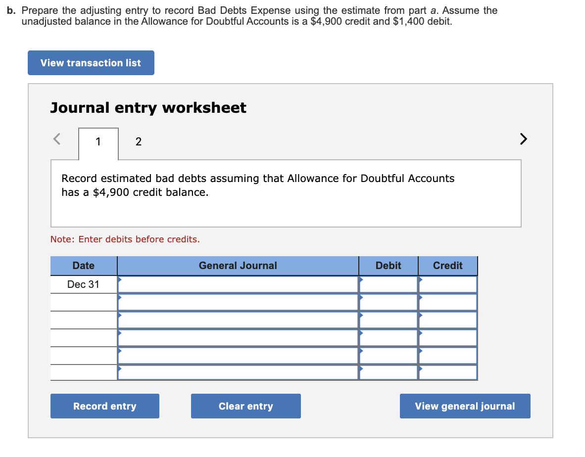Open the View transaction list
Screen dimensions: 585x457
91,63
